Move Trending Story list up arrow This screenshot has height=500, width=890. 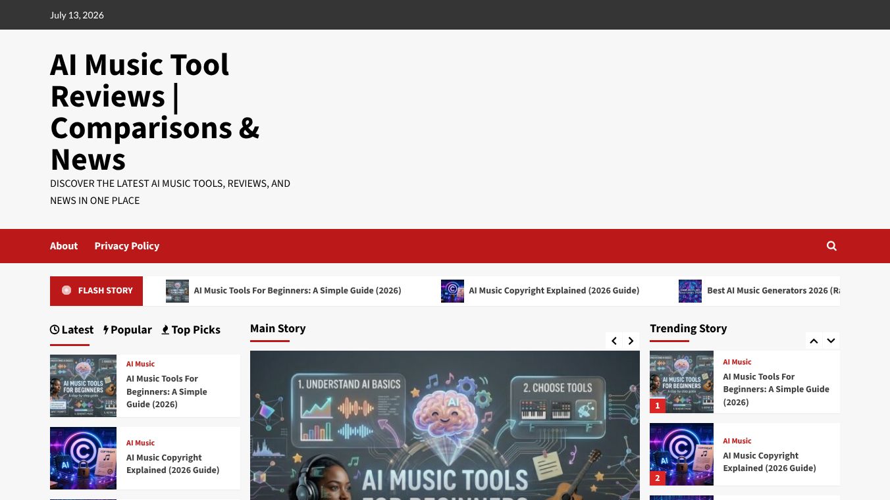(x=814, y=341)
